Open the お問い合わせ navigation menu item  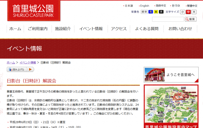[x=180, y=29]
